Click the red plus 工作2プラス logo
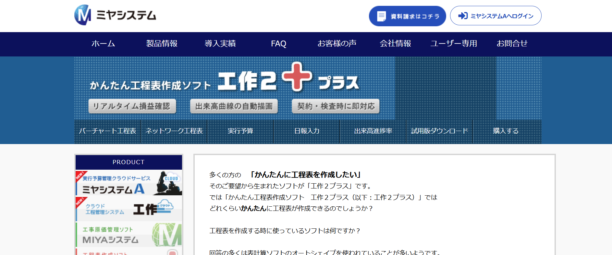612x255 pixels. pyautogui.click(x=297, y=77)
